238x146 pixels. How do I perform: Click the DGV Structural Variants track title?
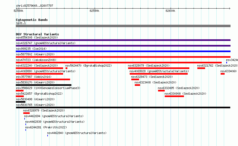(37, 34)
